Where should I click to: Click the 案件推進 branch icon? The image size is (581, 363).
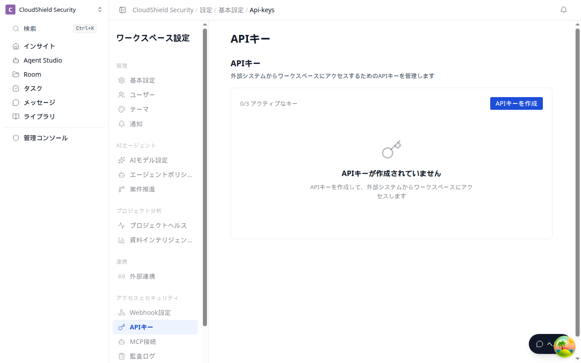click(122, 189)
